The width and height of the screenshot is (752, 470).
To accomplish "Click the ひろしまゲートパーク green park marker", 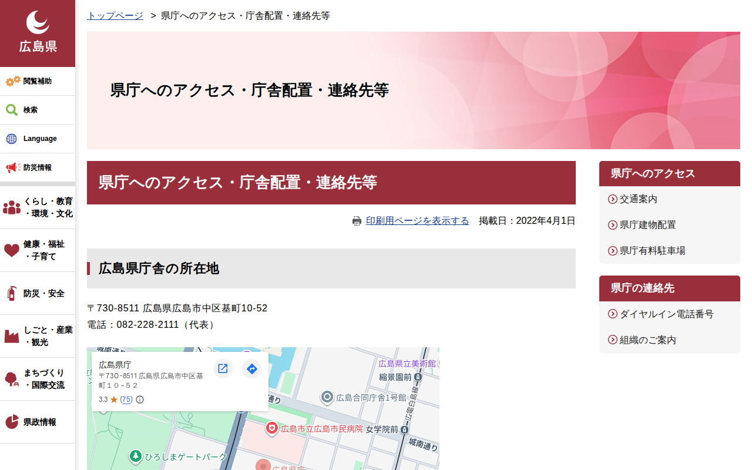I will click(136, 456).
